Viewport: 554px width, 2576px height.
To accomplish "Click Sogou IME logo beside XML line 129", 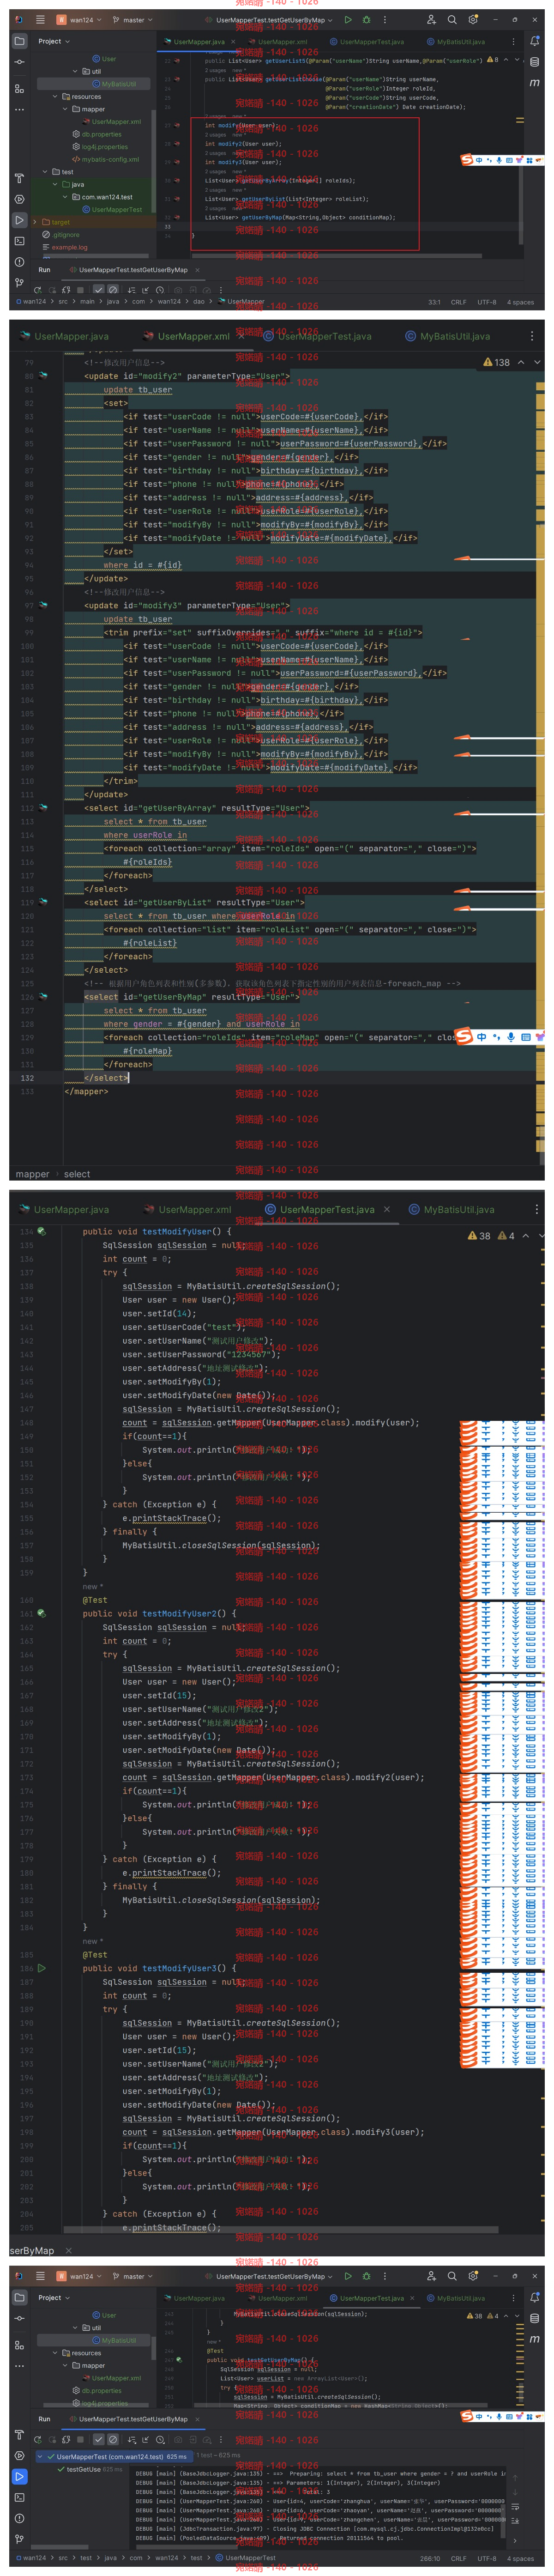I will coord(463,1036).
